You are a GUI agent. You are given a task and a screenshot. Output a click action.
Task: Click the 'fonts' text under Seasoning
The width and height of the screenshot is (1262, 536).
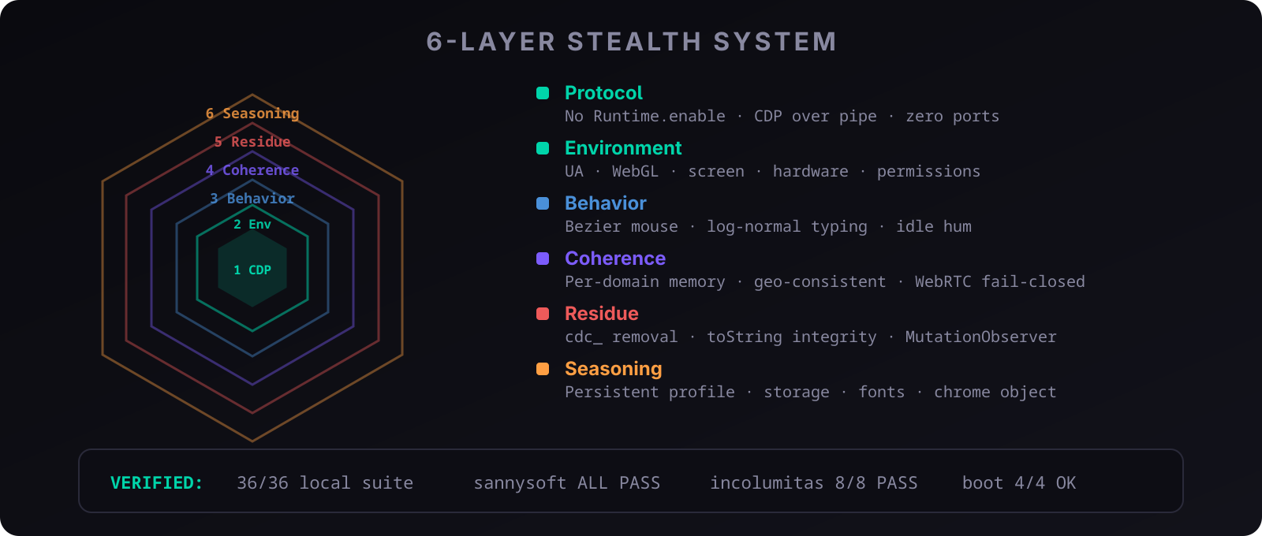click(x=882, y=393)
